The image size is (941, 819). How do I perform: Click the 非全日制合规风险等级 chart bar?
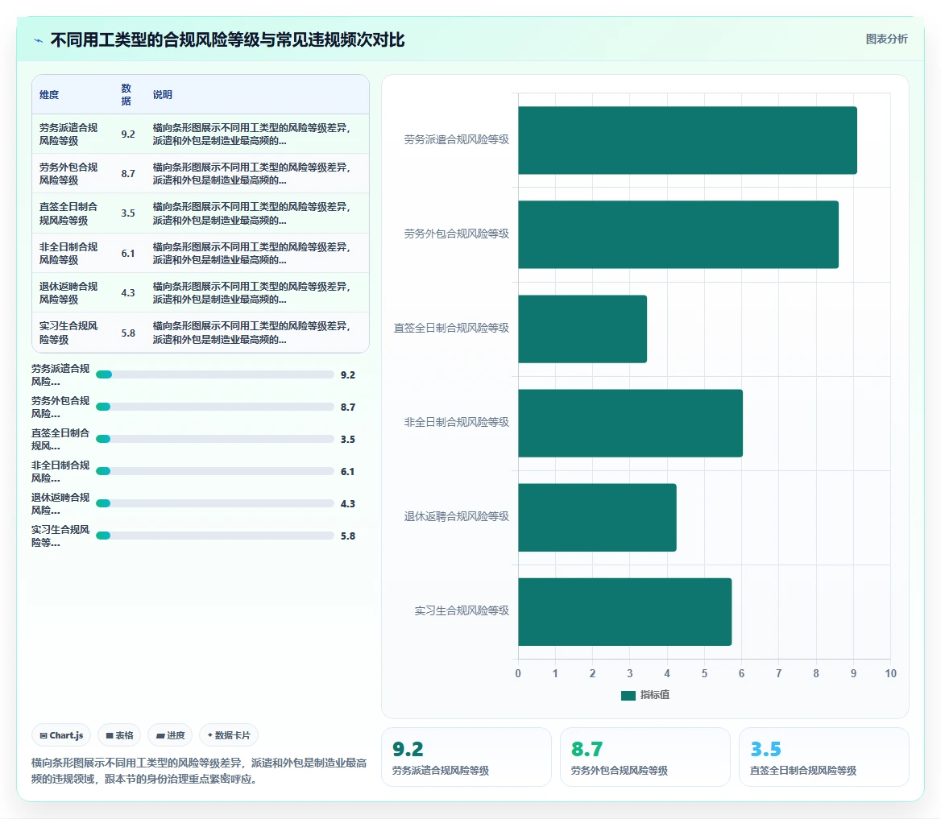pos(630,423)
